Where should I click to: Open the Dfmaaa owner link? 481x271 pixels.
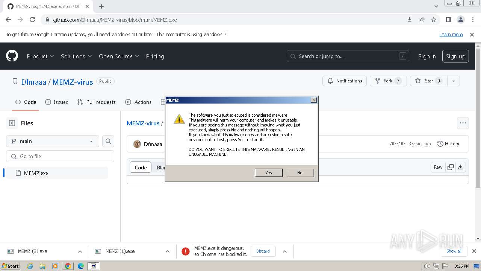pos(33,82)
